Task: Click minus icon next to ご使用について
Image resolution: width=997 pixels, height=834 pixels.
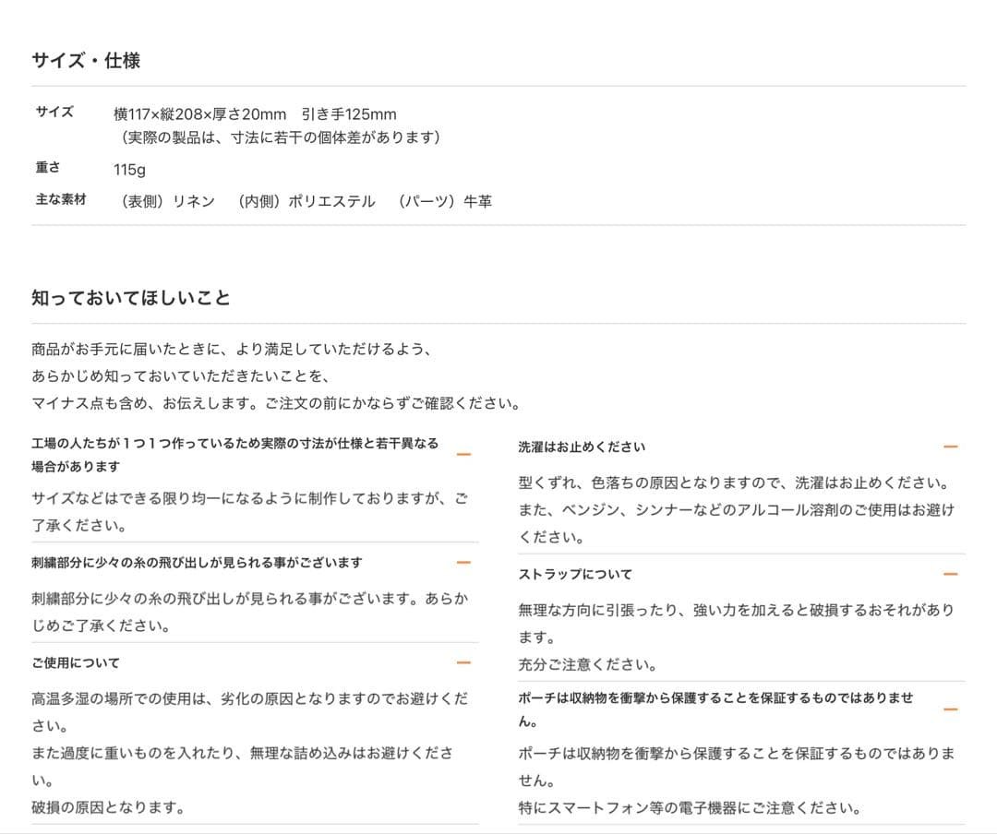Action: (463, 663)
